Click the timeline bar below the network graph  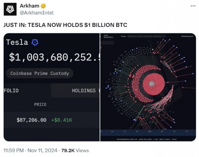click(148, 132)
